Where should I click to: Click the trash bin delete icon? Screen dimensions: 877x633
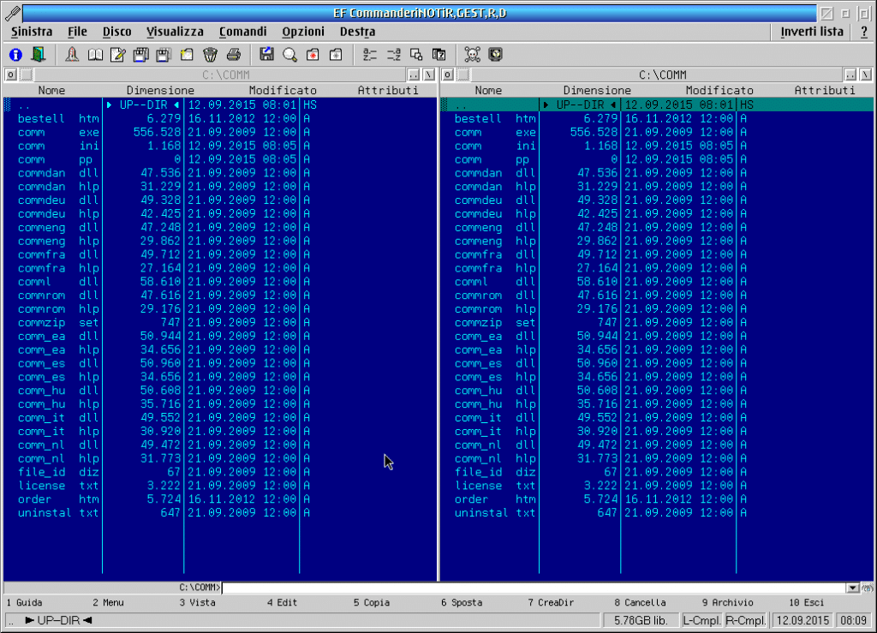click(210, 55)
